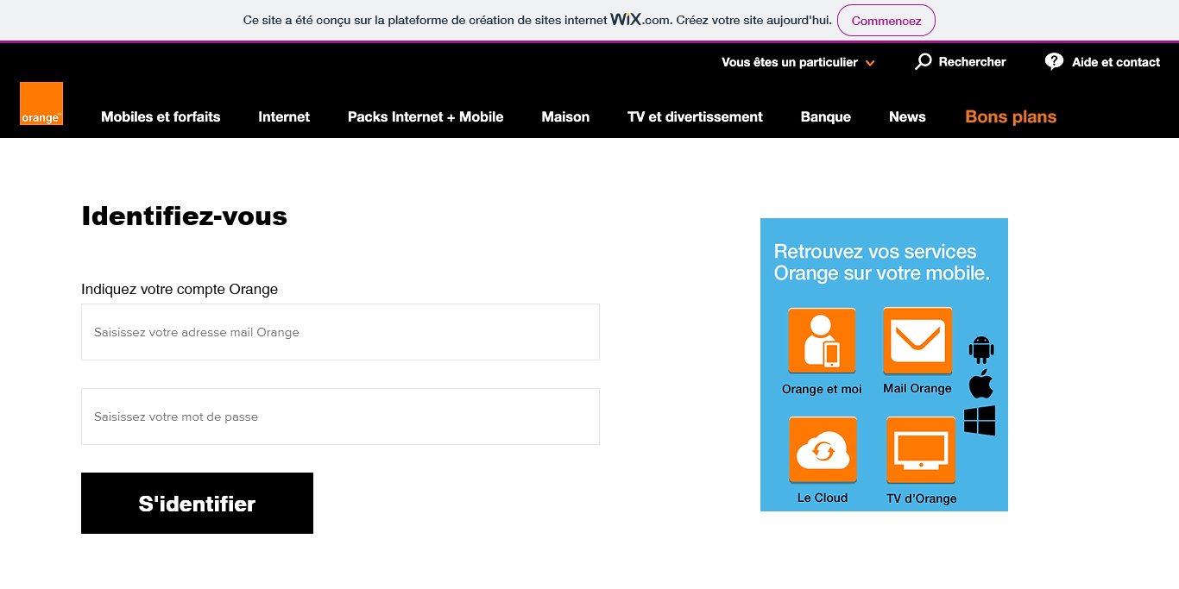1179x589 pixels.
Task: Focus the password field
Action: 340,417
